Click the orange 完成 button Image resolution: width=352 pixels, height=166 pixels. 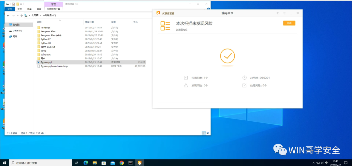(x=289, y=23)
